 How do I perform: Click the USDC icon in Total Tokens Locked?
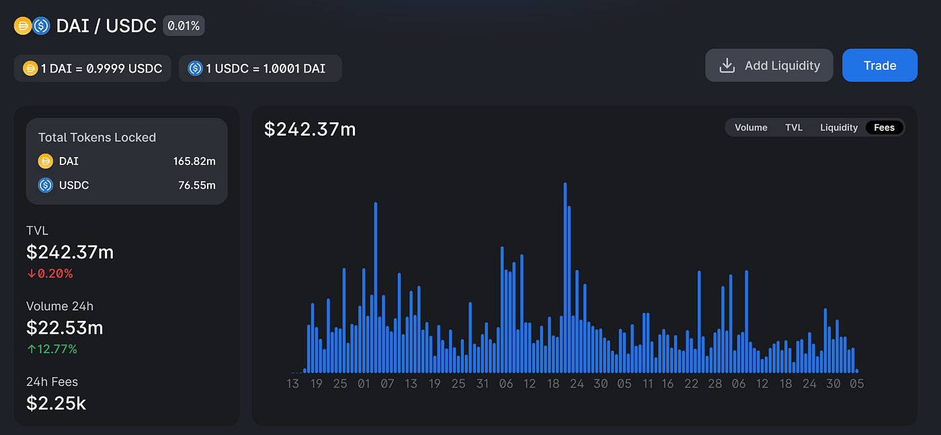pos(46,185)
